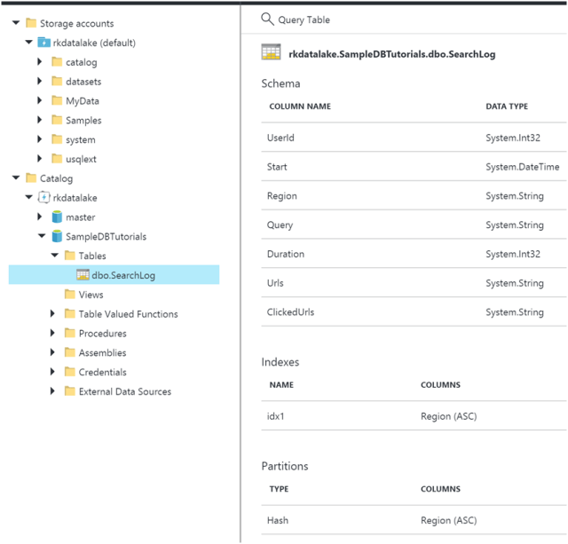Viewport: 568px width, 544px height.
Task: Expand Table Valued Functions arrow
Action: pos(53,313)
